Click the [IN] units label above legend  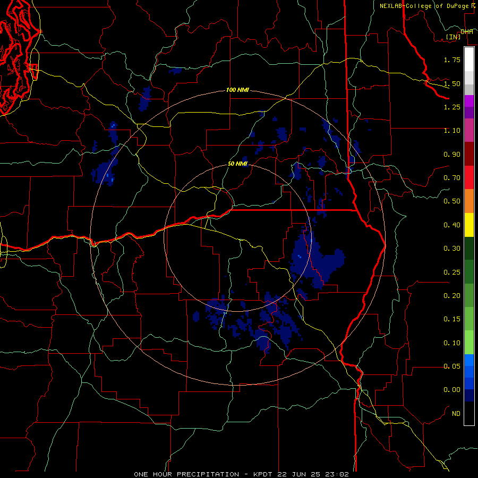pos(453,37)
